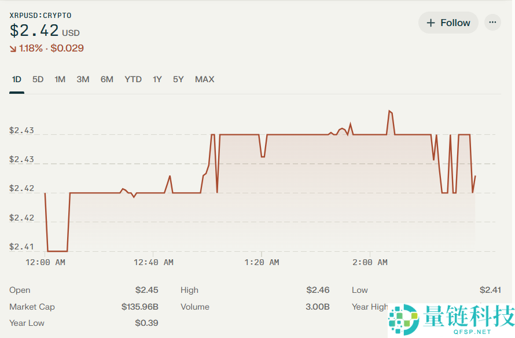The image size is (515, 338).
Task: Click the Market Cap value $135.96B
Action: (139, 307)
